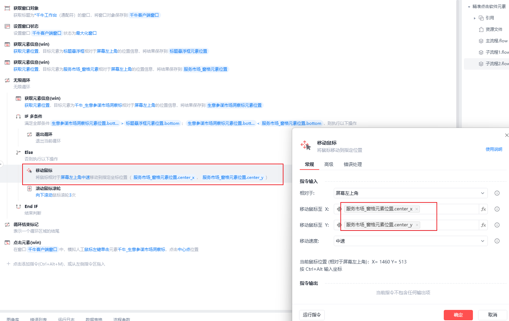Viewport: 509px width, 321px height.
Task: Collapse the 精准点击软件元素 project tree
Action: click(469, 7)
